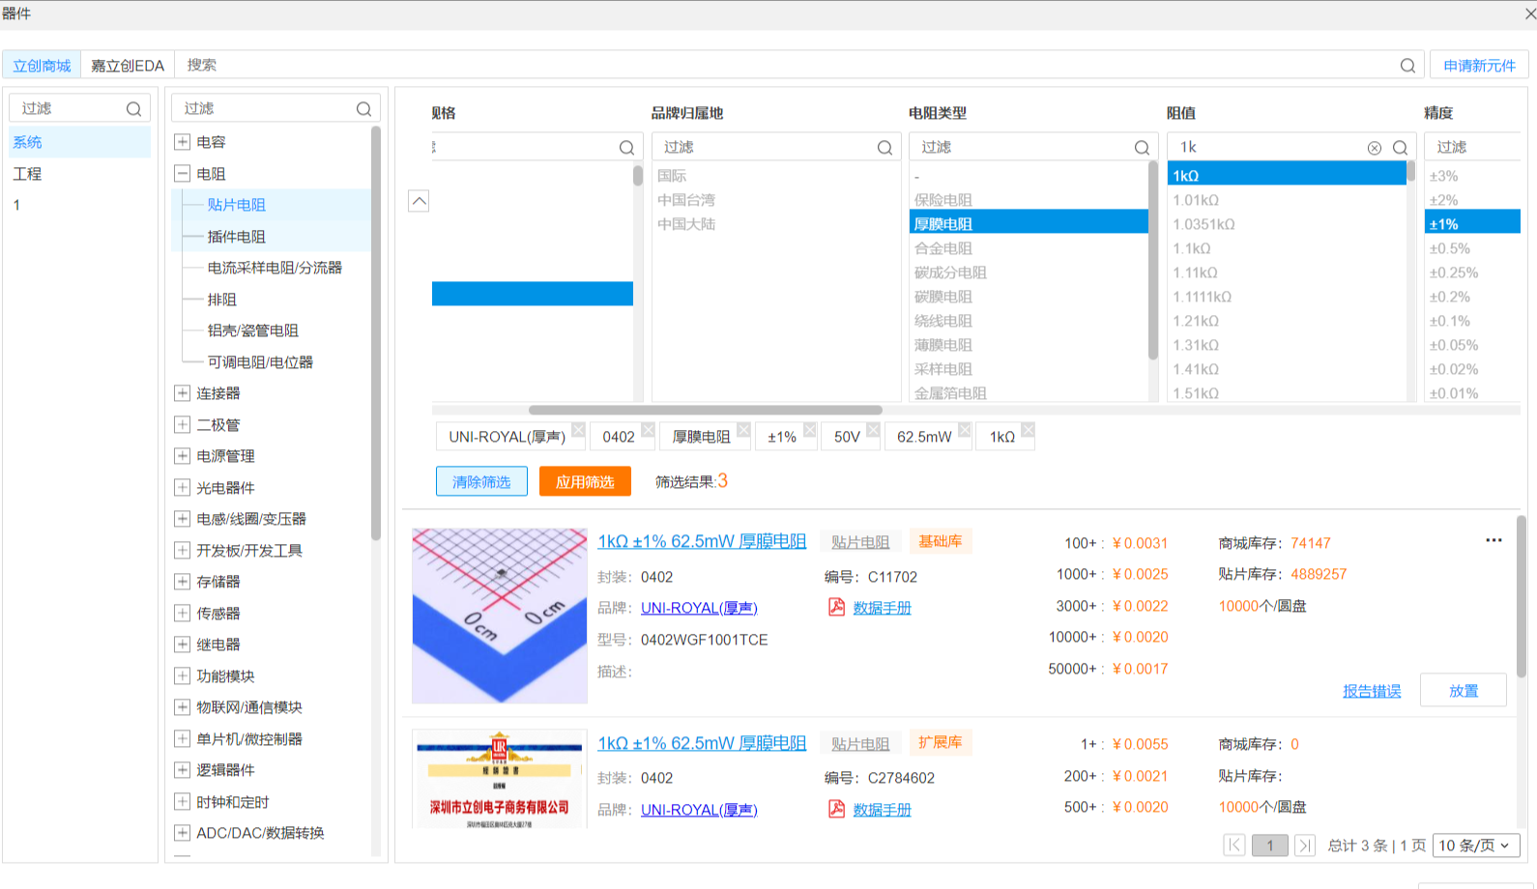Click search icon in resistor type filter
The height and width of the screenshot is (889, 1537).
pyautogui.click(x=1142, y=148)
